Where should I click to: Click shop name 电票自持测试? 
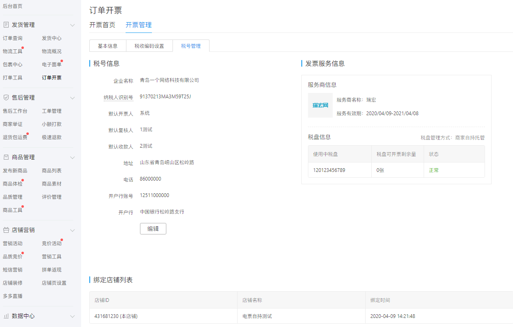pos(257,316)
